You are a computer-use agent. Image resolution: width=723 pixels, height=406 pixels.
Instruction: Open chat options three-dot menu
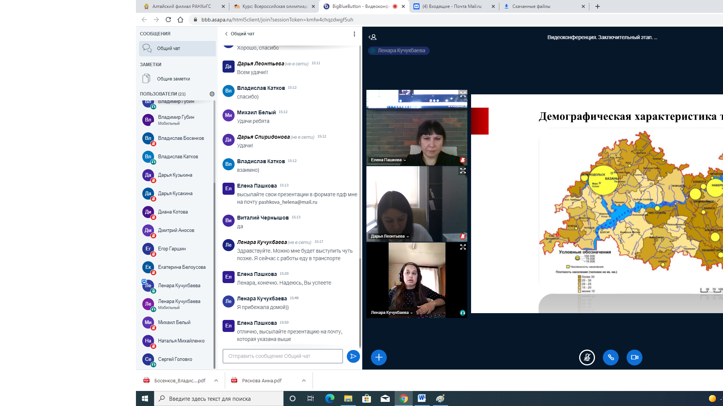(x=354, y=34)
